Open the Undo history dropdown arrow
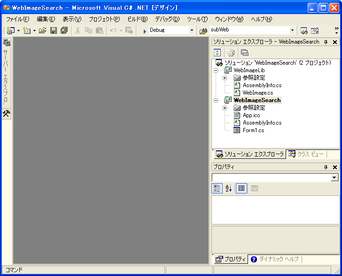The height and width of the screenshot is (276, 342). [x=121, y=30]
